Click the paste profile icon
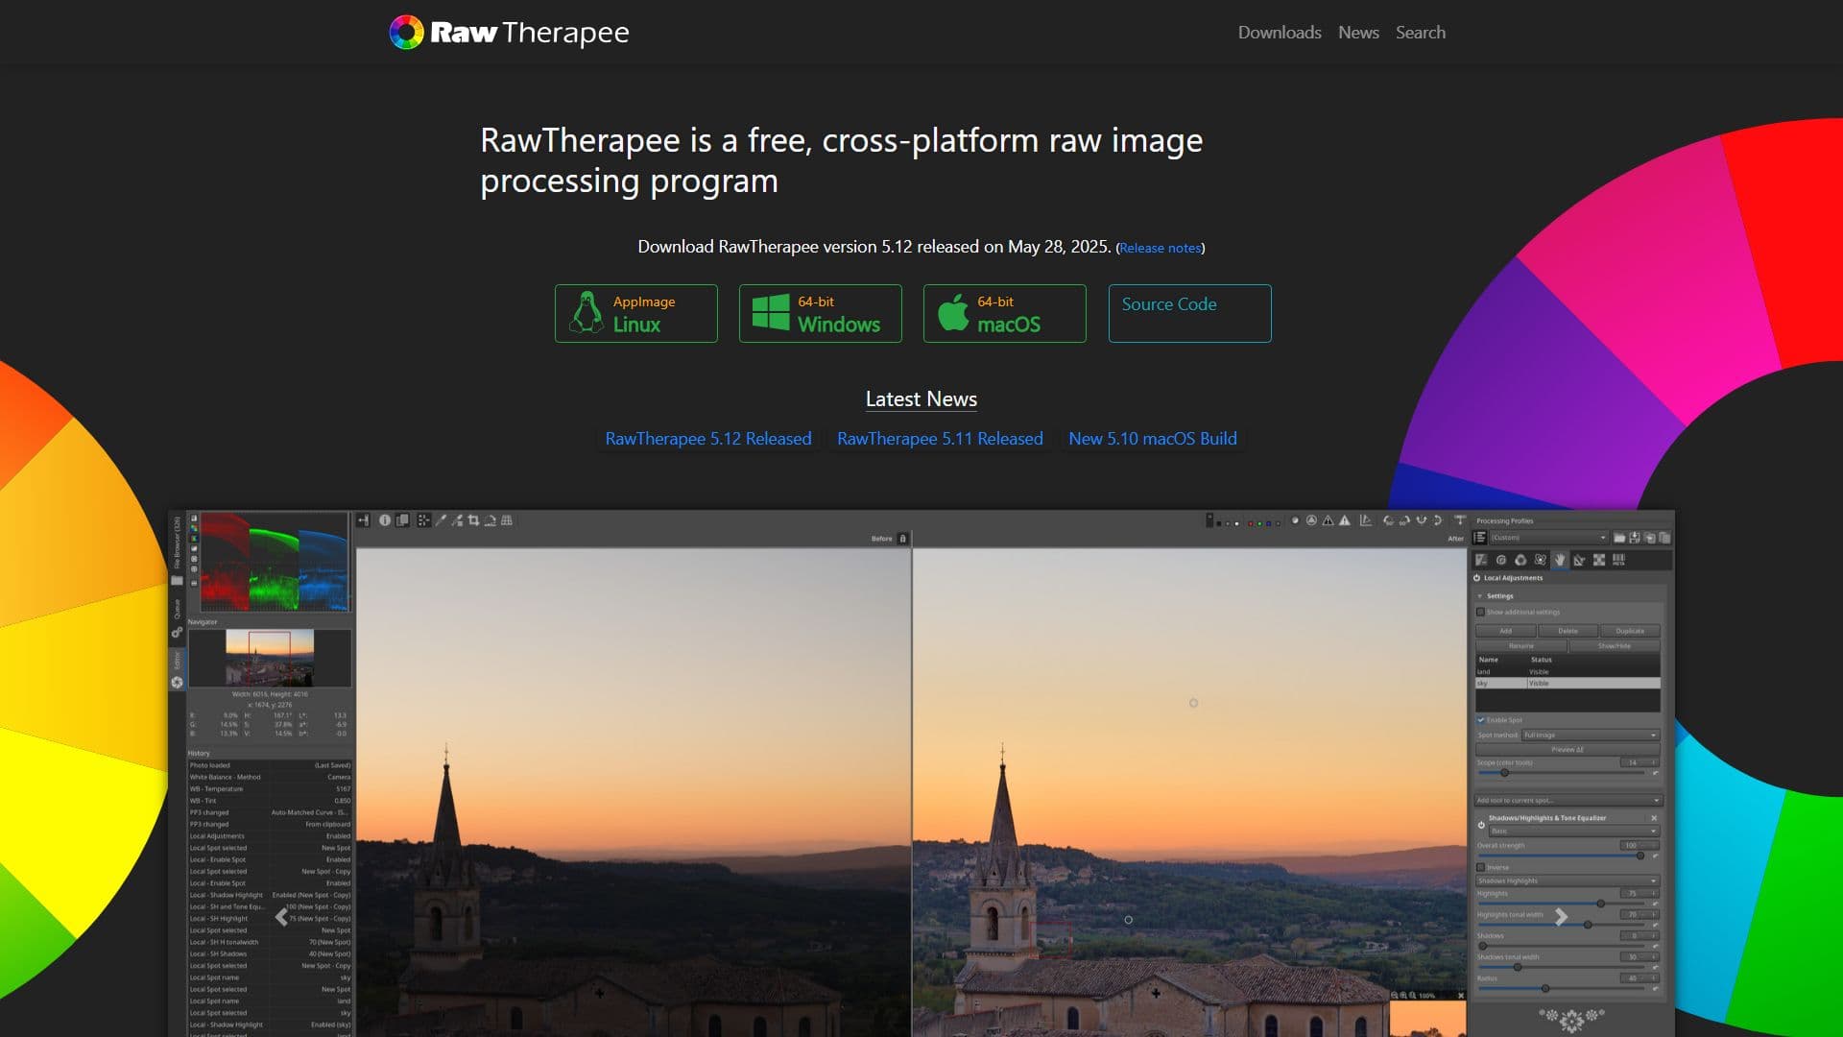The width and height of the screenshot is (1843, 1037). click(1664, 538)
